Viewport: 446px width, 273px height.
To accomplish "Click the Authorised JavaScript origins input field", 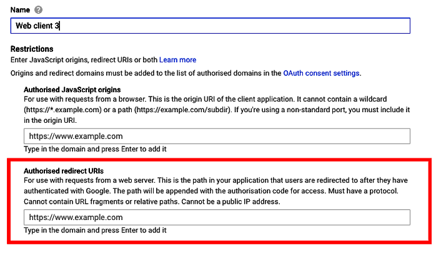I will point(217,136).
